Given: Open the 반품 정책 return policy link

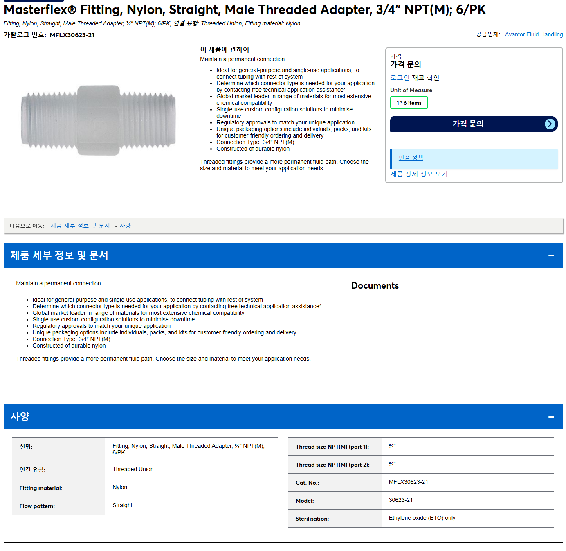Looking at the screenshot, I should 411,158.
